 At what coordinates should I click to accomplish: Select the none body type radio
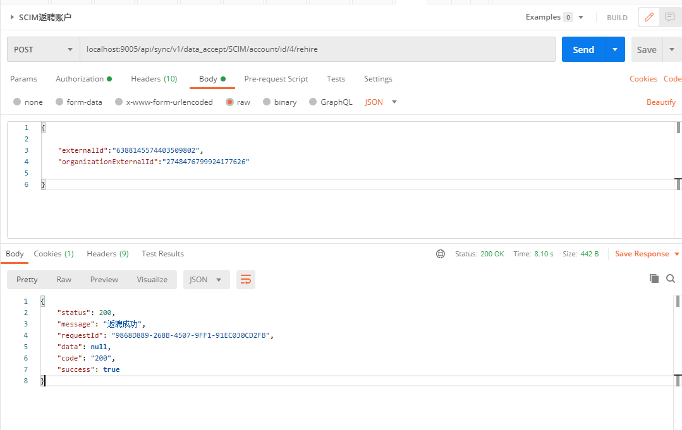point(17,102)
